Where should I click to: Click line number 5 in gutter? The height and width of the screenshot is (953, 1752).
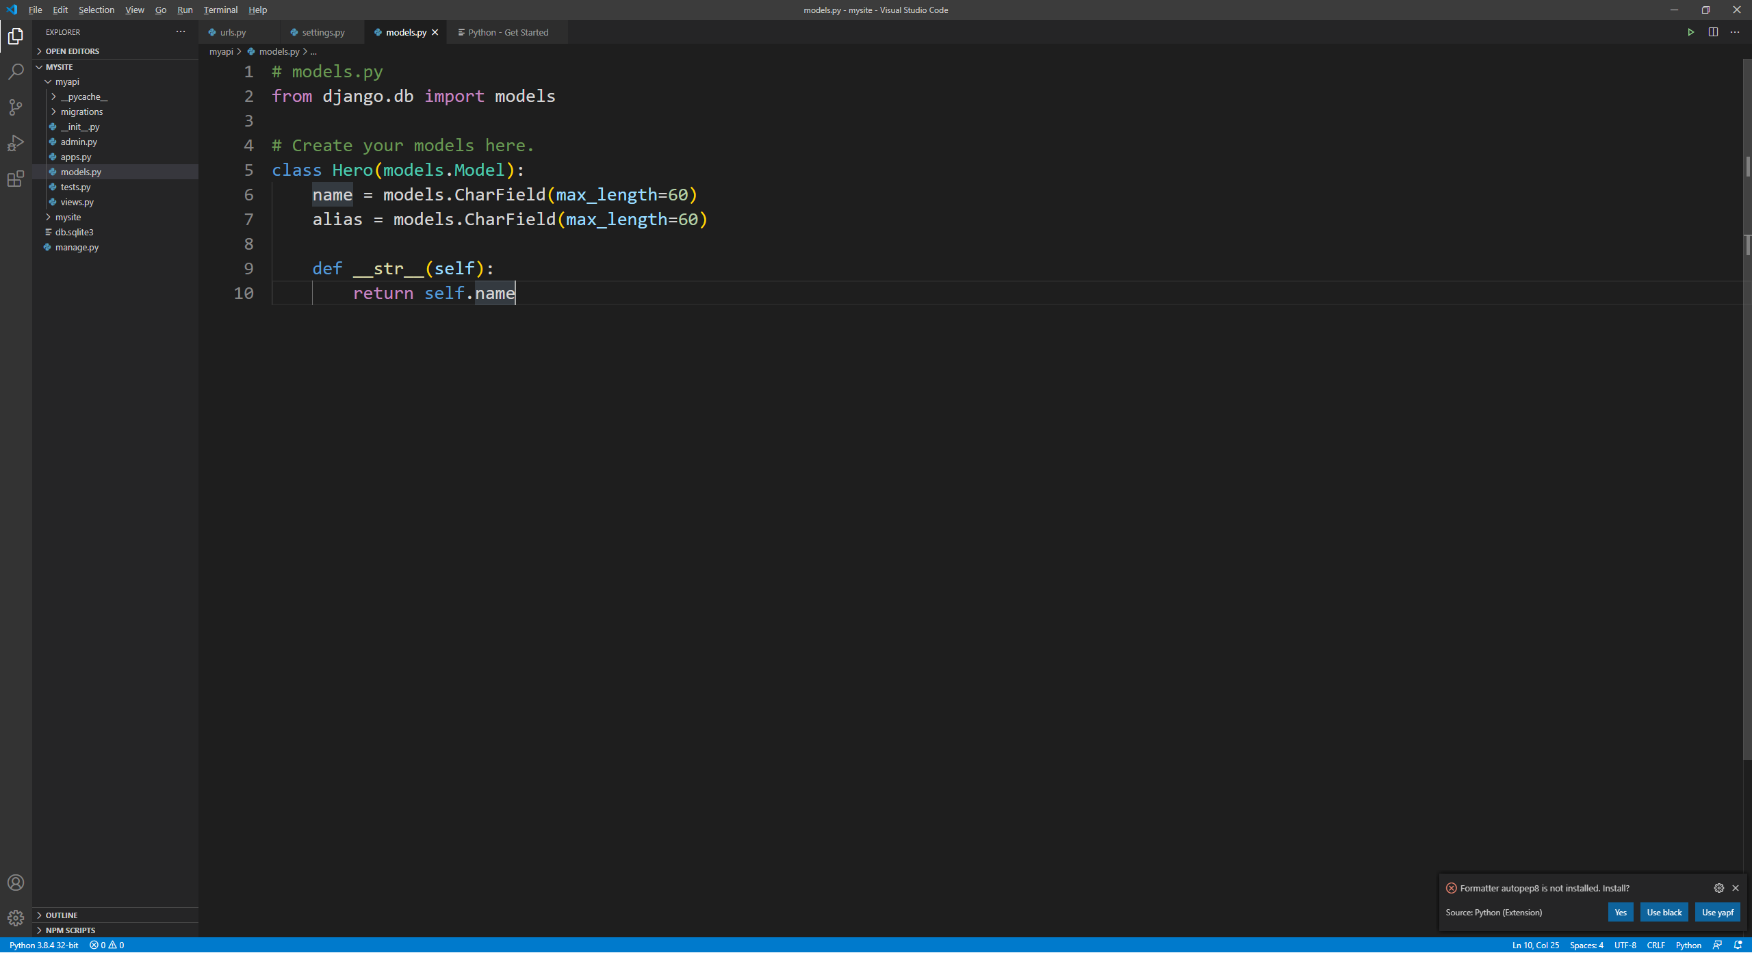pyautogui.click(x=248, y=170)
